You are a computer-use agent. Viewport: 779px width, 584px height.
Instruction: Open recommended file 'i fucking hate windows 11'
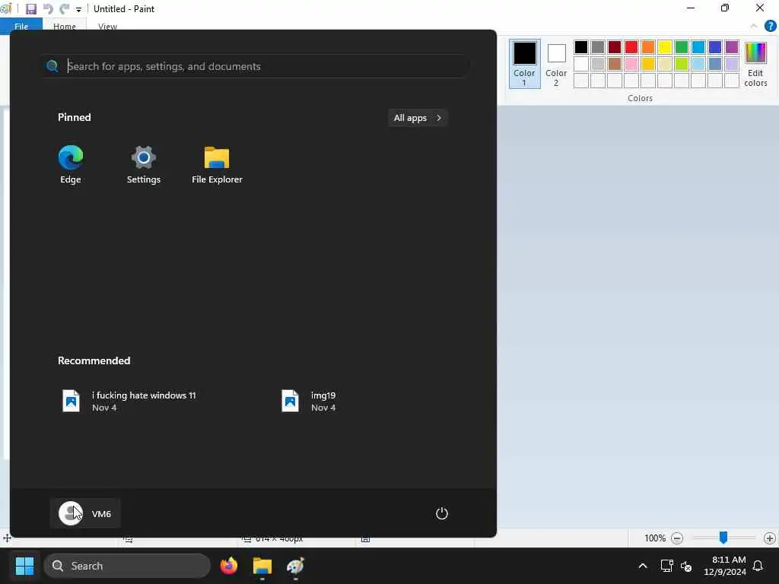click(x=129, y=401)
